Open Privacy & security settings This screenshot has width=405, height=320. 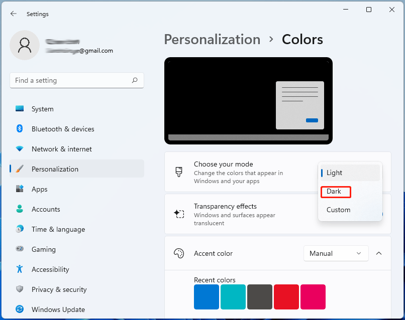[58, 289]
